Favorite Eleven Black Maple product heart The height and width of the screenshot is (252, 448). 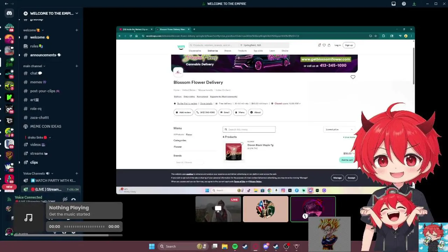click(241, 144)
